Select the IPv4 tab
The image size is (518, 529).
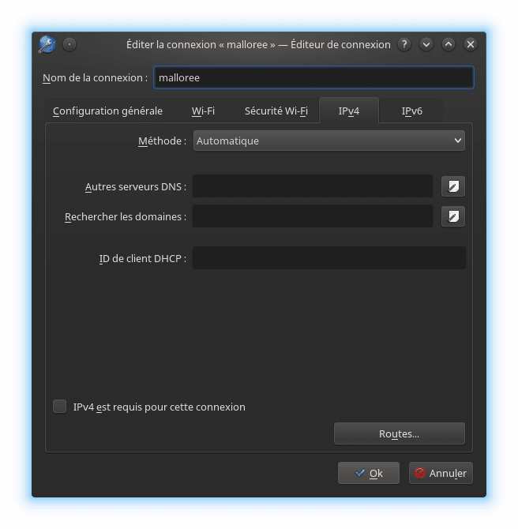click(x=349, y=111)
